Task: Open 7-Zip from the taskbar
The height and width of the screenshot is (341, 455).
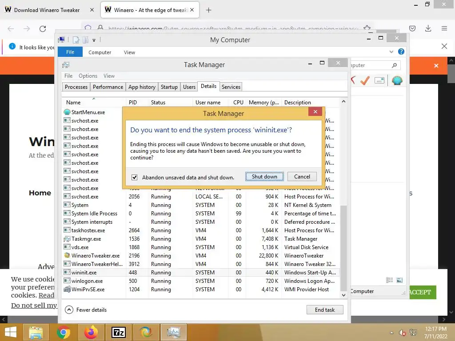Action: pos(118,332)
